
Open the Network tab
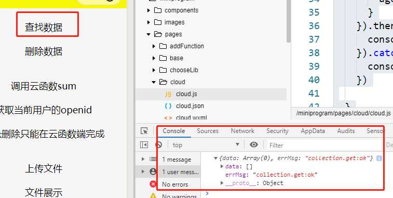pyautogui.click(x=242, y=131)
